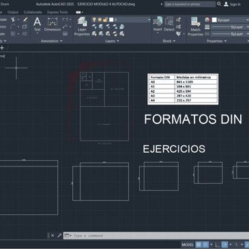
Task: Toggle polar tracking in status bar
Action: 224,245
